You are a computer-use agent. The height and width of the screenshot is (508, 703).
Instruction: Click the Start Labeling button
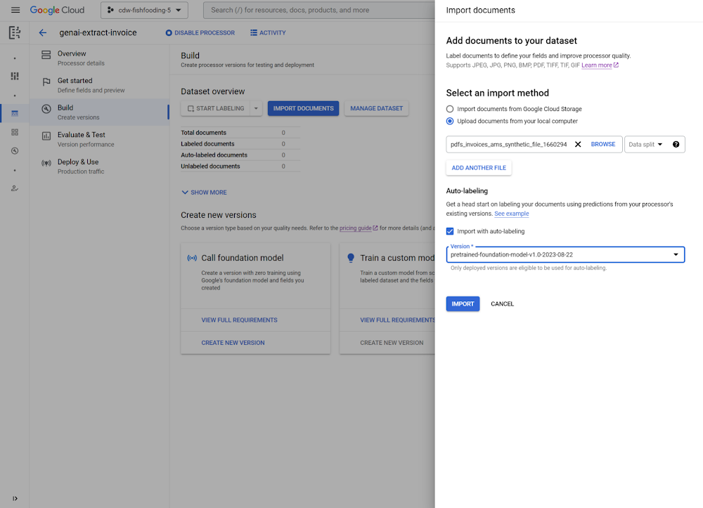click(216, 108)
